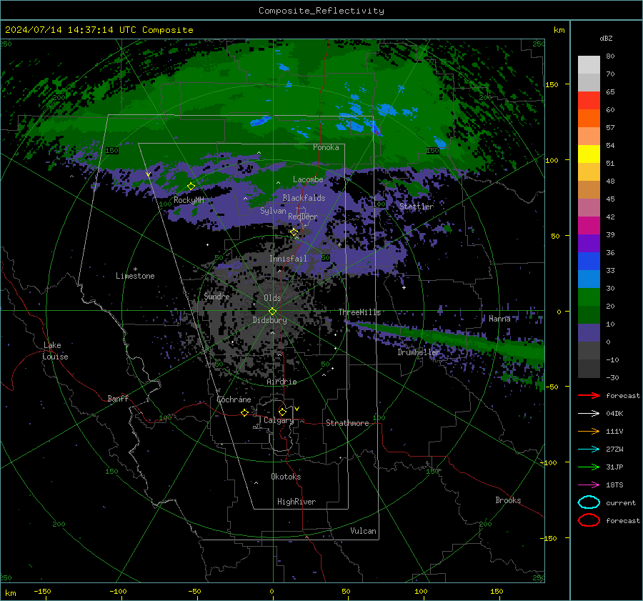Click the Innisfail town label
The width and height of the screenshot is (643, 601).
point(288,259)
